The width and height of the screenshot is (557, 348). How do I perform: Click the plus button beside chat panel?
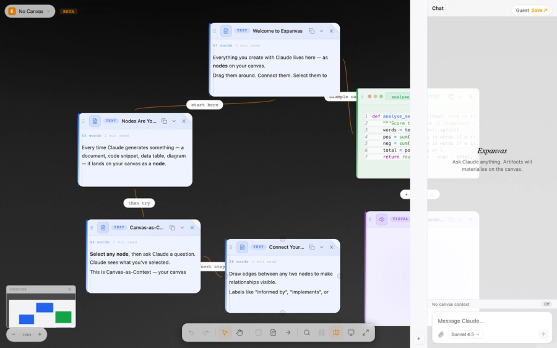pos(418,339)
